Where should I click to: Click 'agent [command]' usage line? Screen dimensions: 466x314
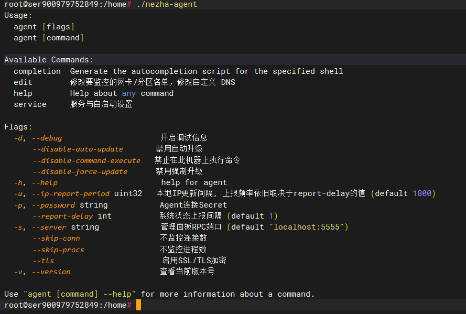click(x=49, y=38)
